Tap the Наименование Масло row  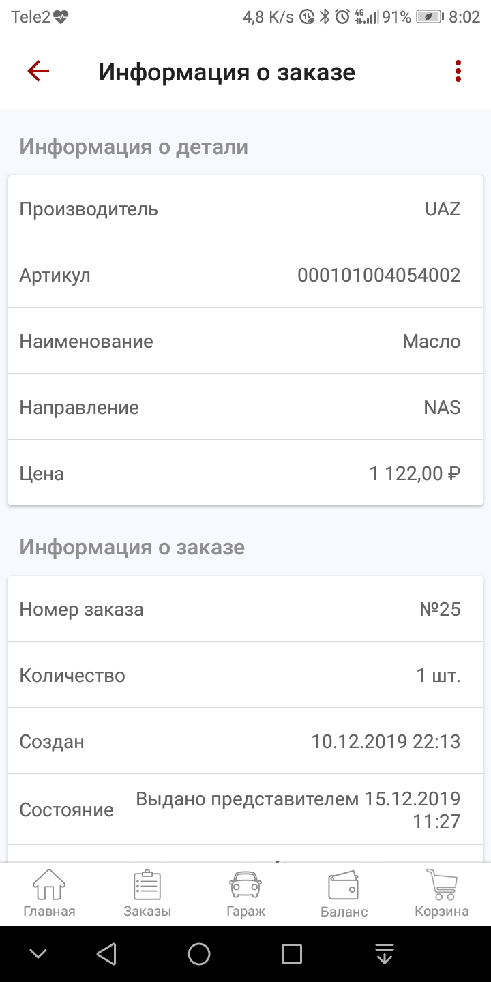[x=245, y=341]
